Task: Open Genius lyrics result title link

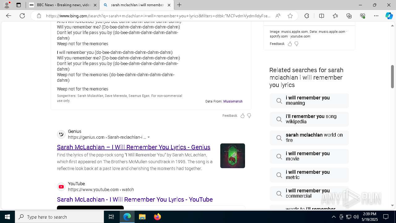Action: click(134, 147)
